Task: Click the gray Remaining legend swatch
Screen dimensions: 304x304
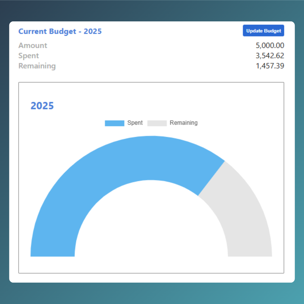Action: point(157,123)
